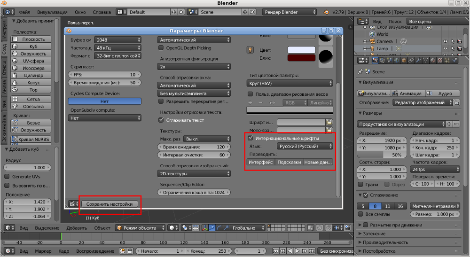Select the rotate manipulator arc icon
The height and width of the screenshot is (257, 470).
[219, 228]
